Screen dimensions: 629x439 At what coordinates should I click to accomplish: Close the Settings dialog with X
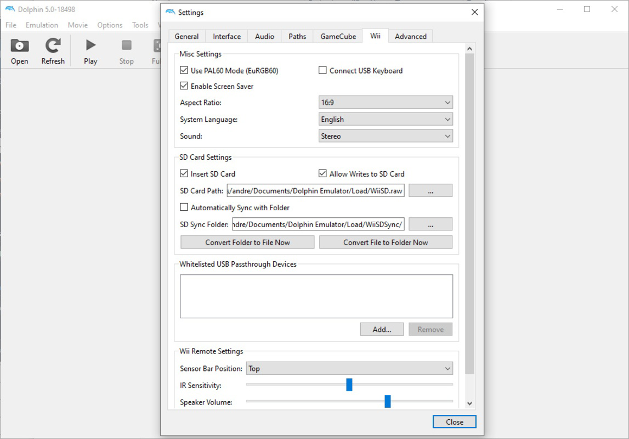[x=474, y=12]
